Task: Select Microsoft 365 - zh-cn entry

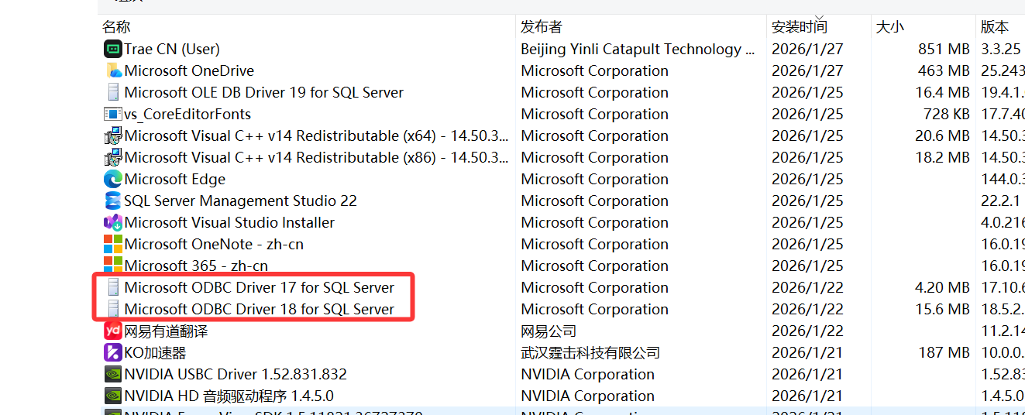Action: pos(196,266)
